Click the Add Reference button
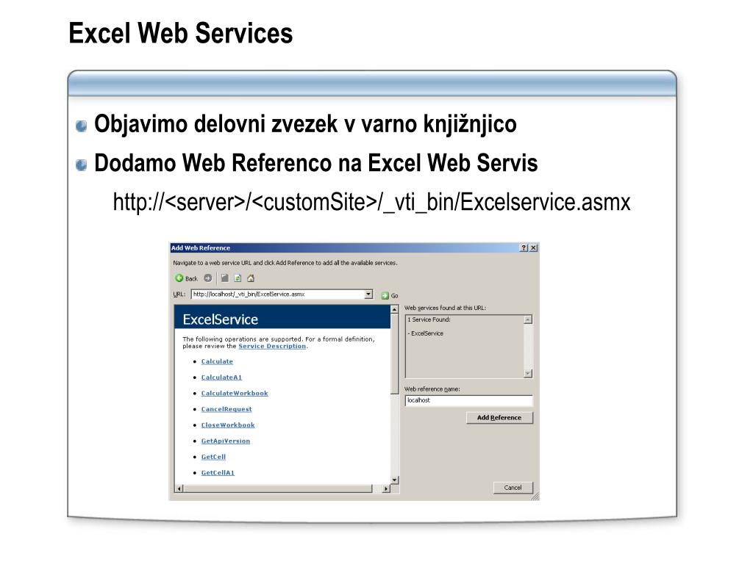Image resolution: width=753 pixels, height=564 pixels. click(x=499, y=418)
